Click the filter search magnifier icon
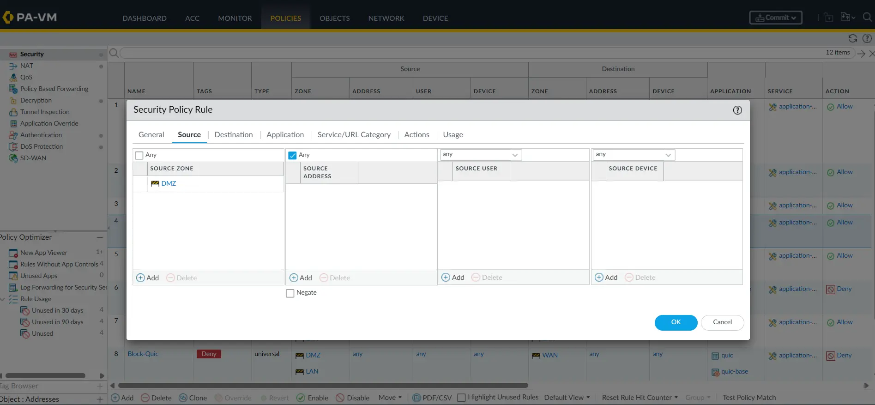The height and width of the screenshot is (405, 875). tap(114, 53)
